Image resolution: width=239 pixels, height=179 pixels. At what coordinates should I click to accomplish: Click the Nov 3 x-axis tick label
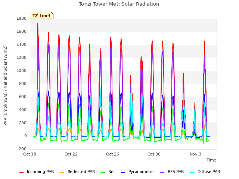196,154
